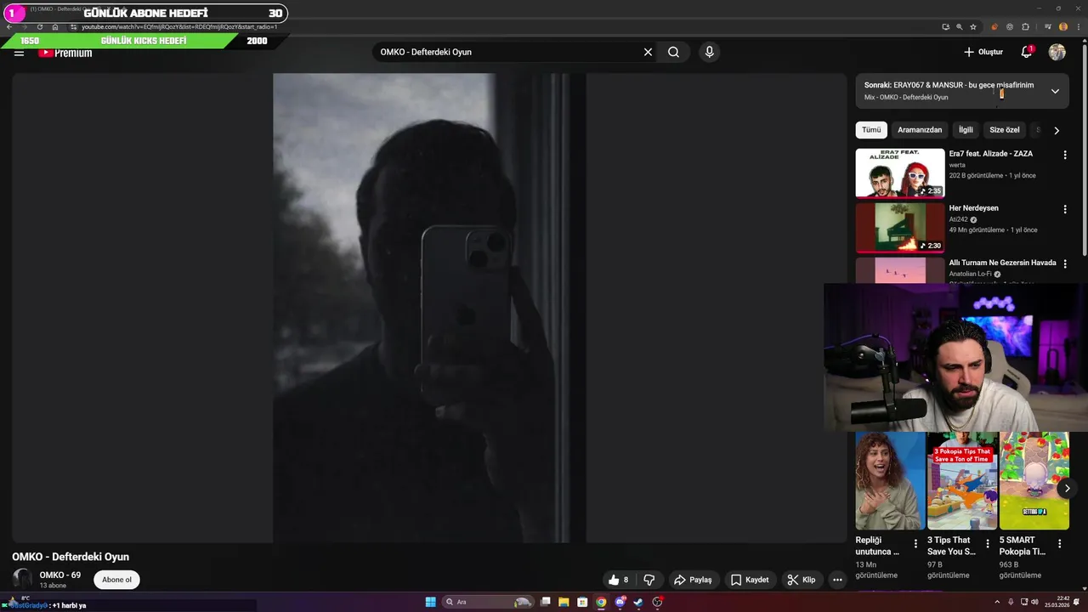Open the Chrome extensions puzzle icon

(x=1025, y=27)
